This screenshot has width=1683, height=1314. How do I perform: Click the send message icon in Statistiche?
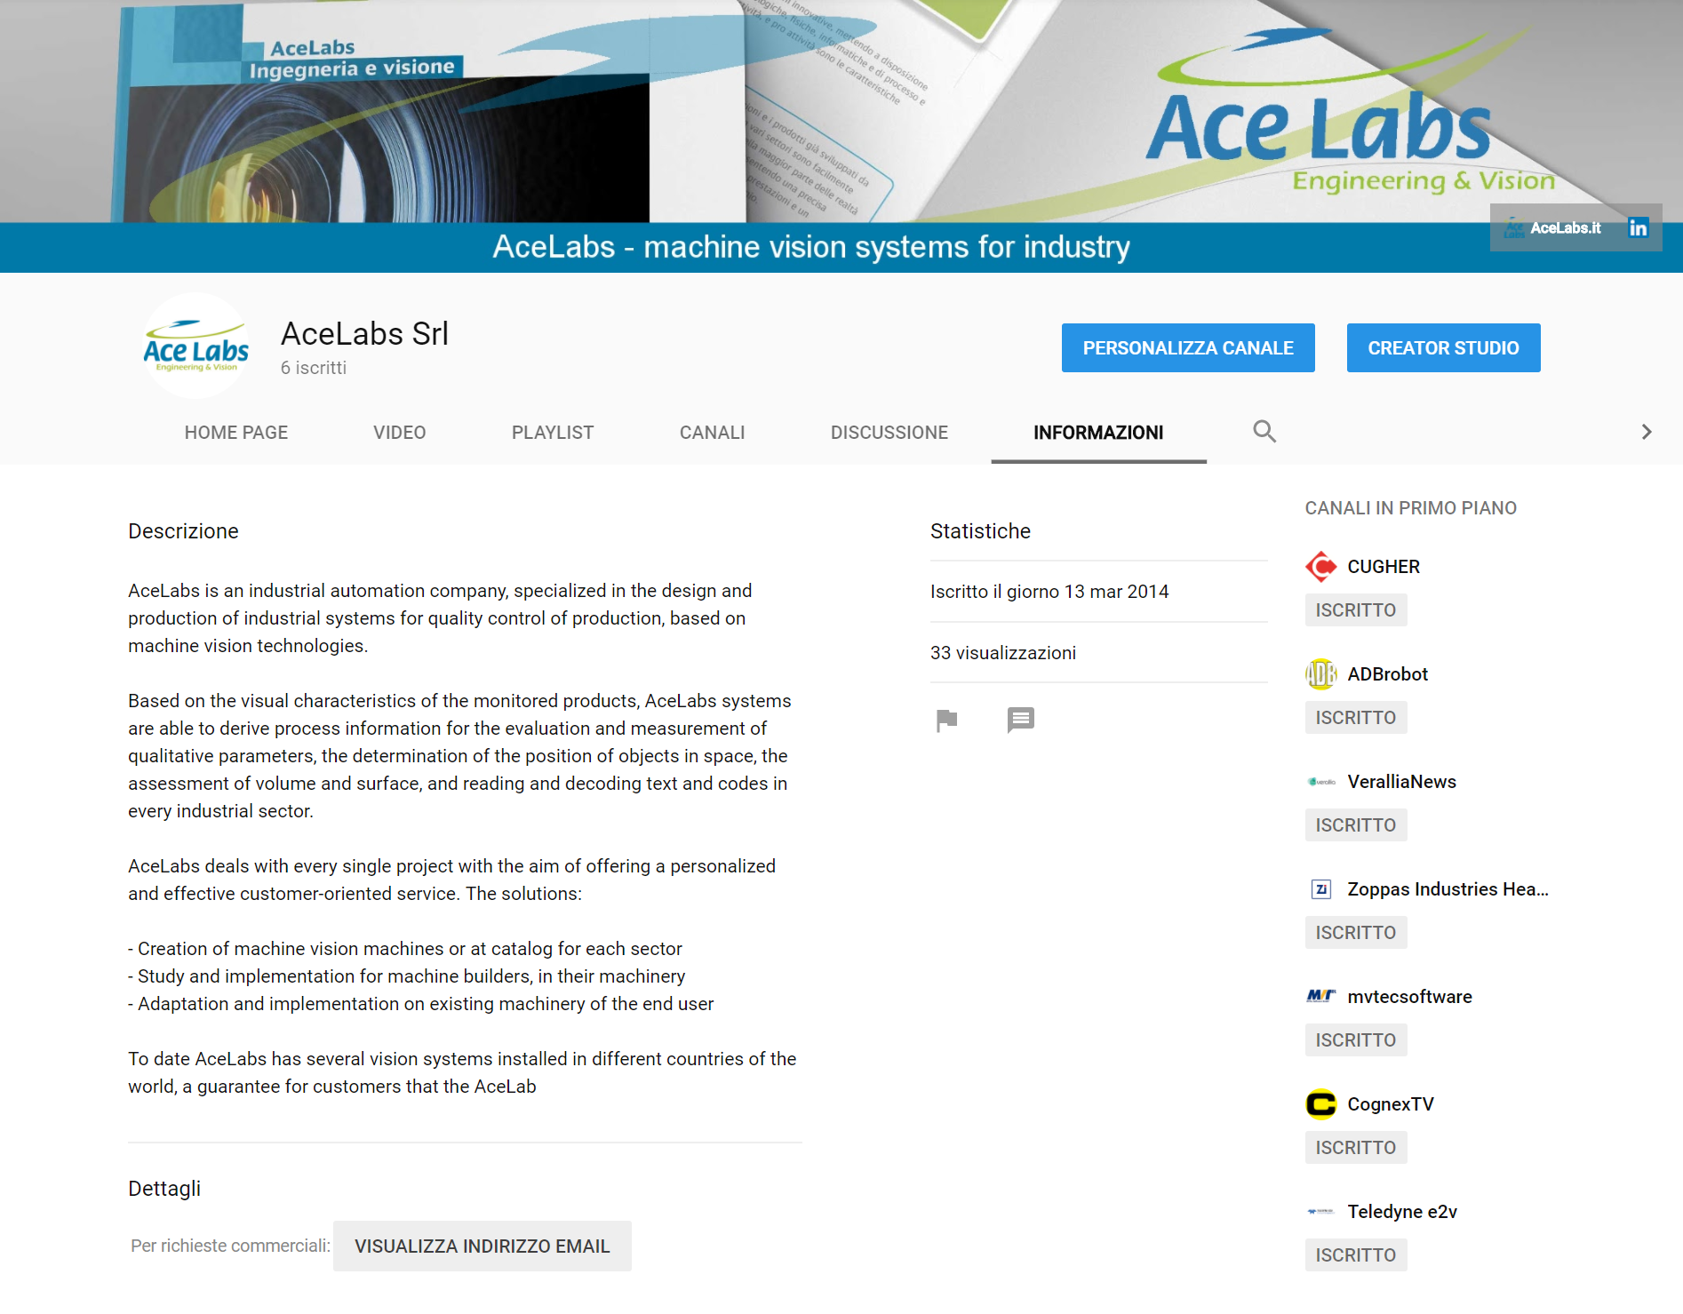(x=1021, y=720)
